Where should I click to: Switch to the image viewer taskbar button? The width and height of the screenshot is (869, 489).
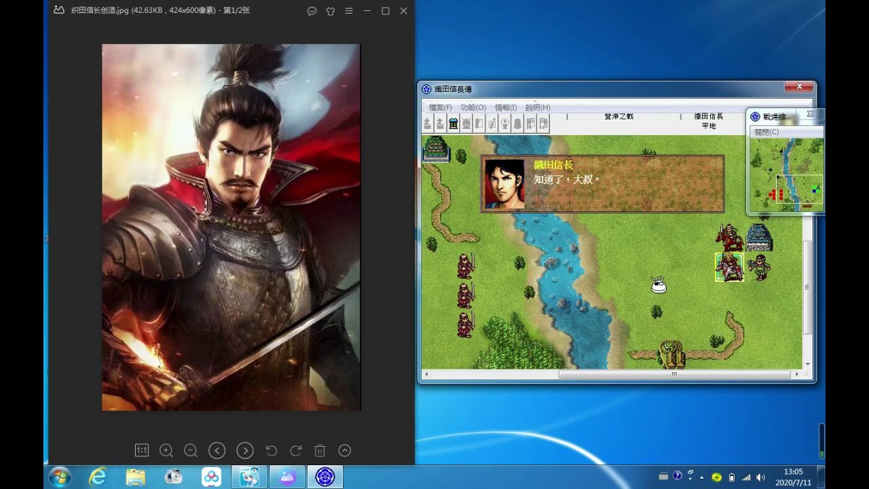pyautogui.click(x=287, y=477)
